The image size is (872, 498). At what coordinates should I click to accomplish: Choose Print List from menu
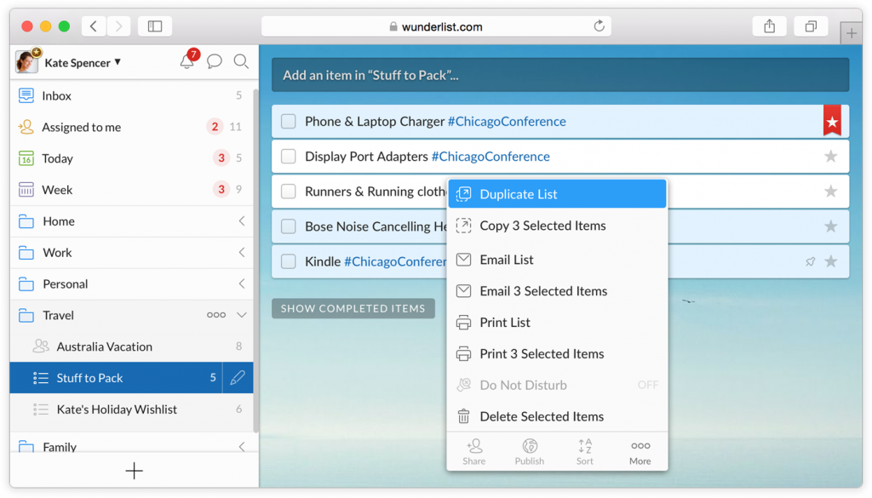557,323
